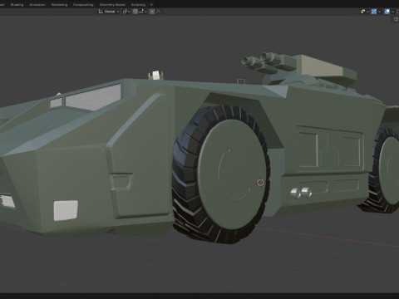Add a new workspace with plus button
Viewport: 399px width, 299px height.
(151, 5)
